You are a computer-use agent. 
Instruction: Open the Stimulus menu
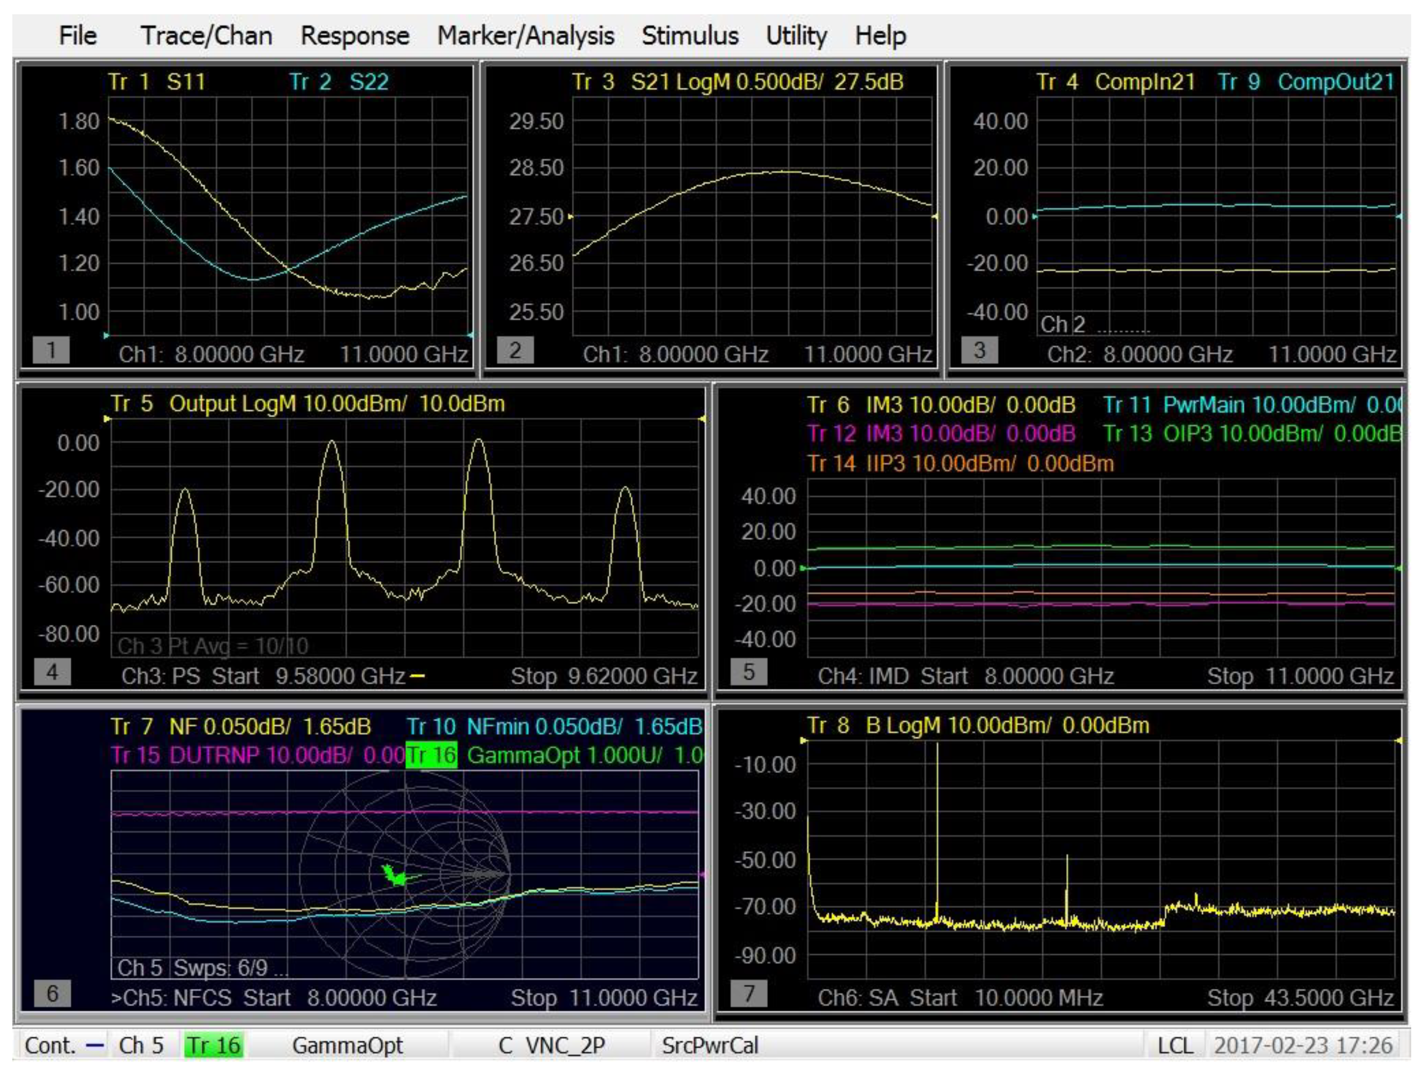click(690, 35)
